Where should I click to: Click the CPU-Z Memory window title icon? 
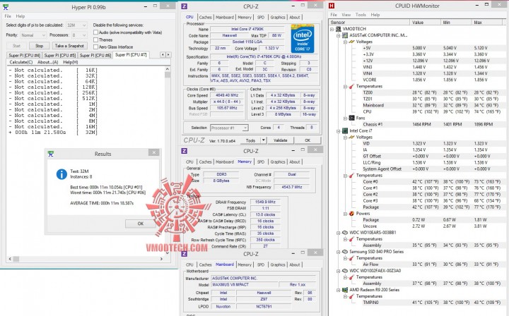point(184,151)
